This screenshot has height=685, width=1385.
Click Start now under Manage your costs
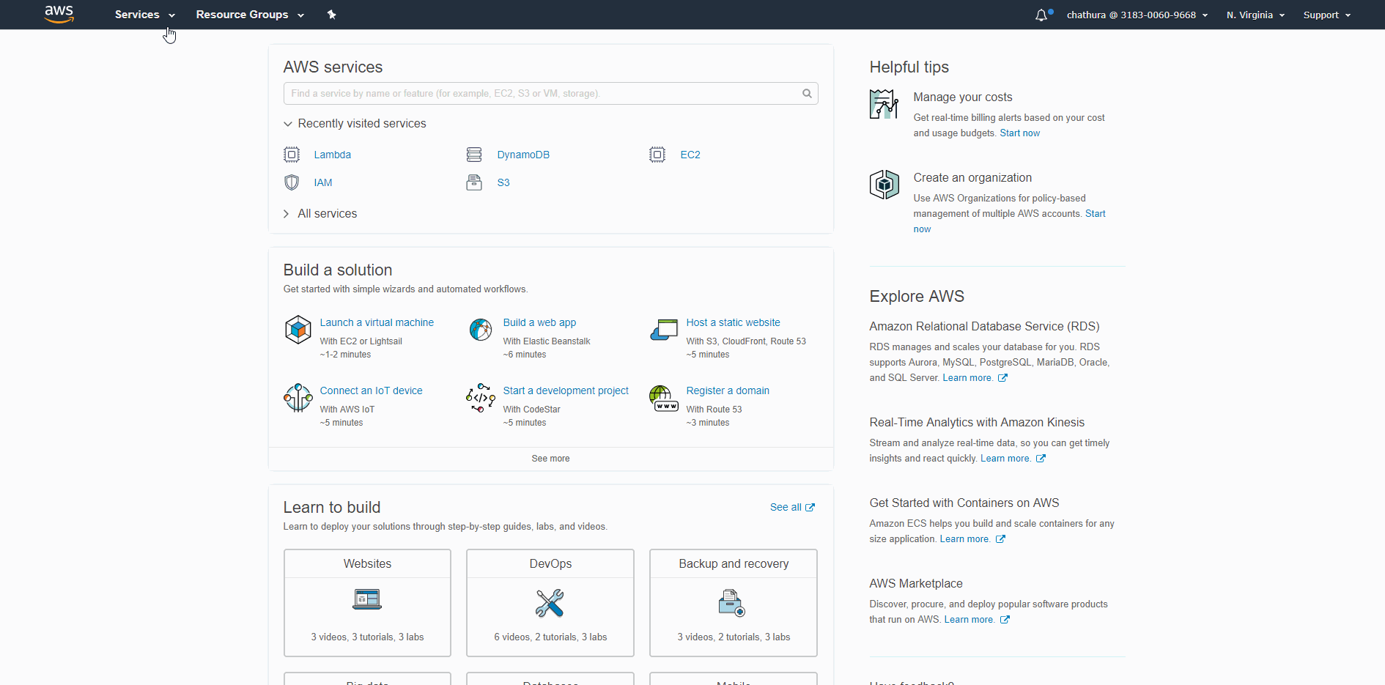pos(1020,133)
